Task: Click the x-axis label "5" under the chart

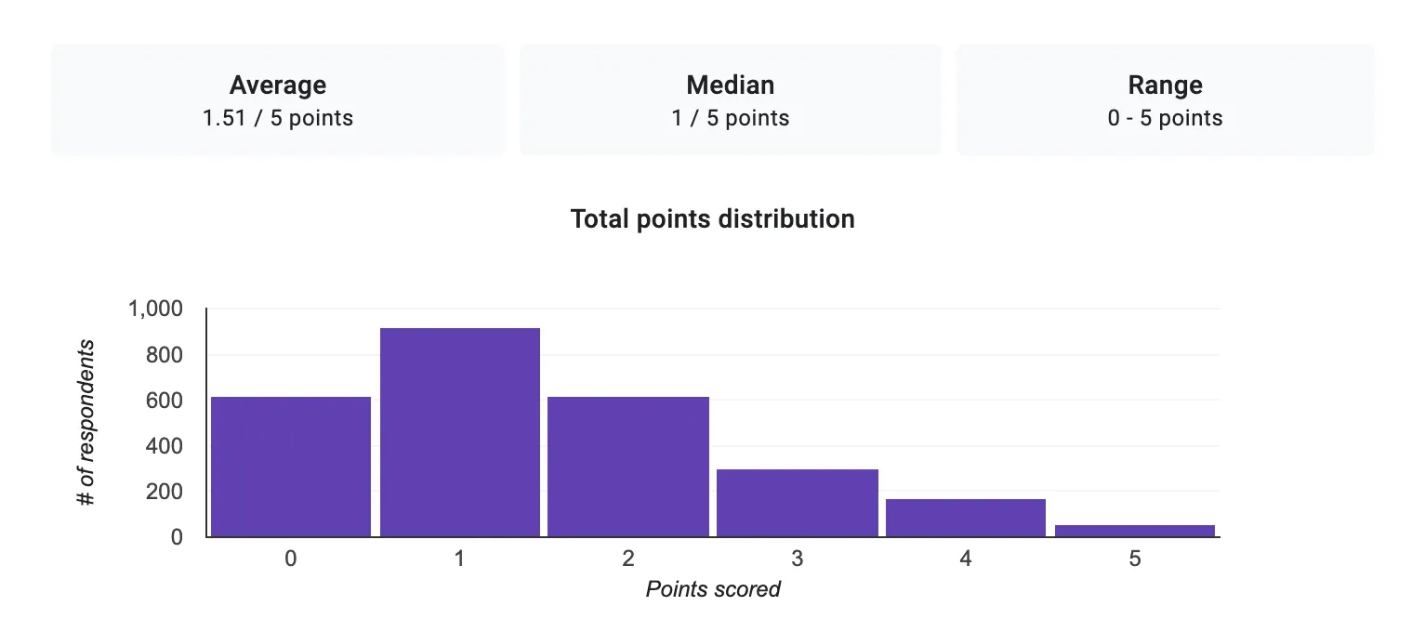Action: pos(1135,559)
